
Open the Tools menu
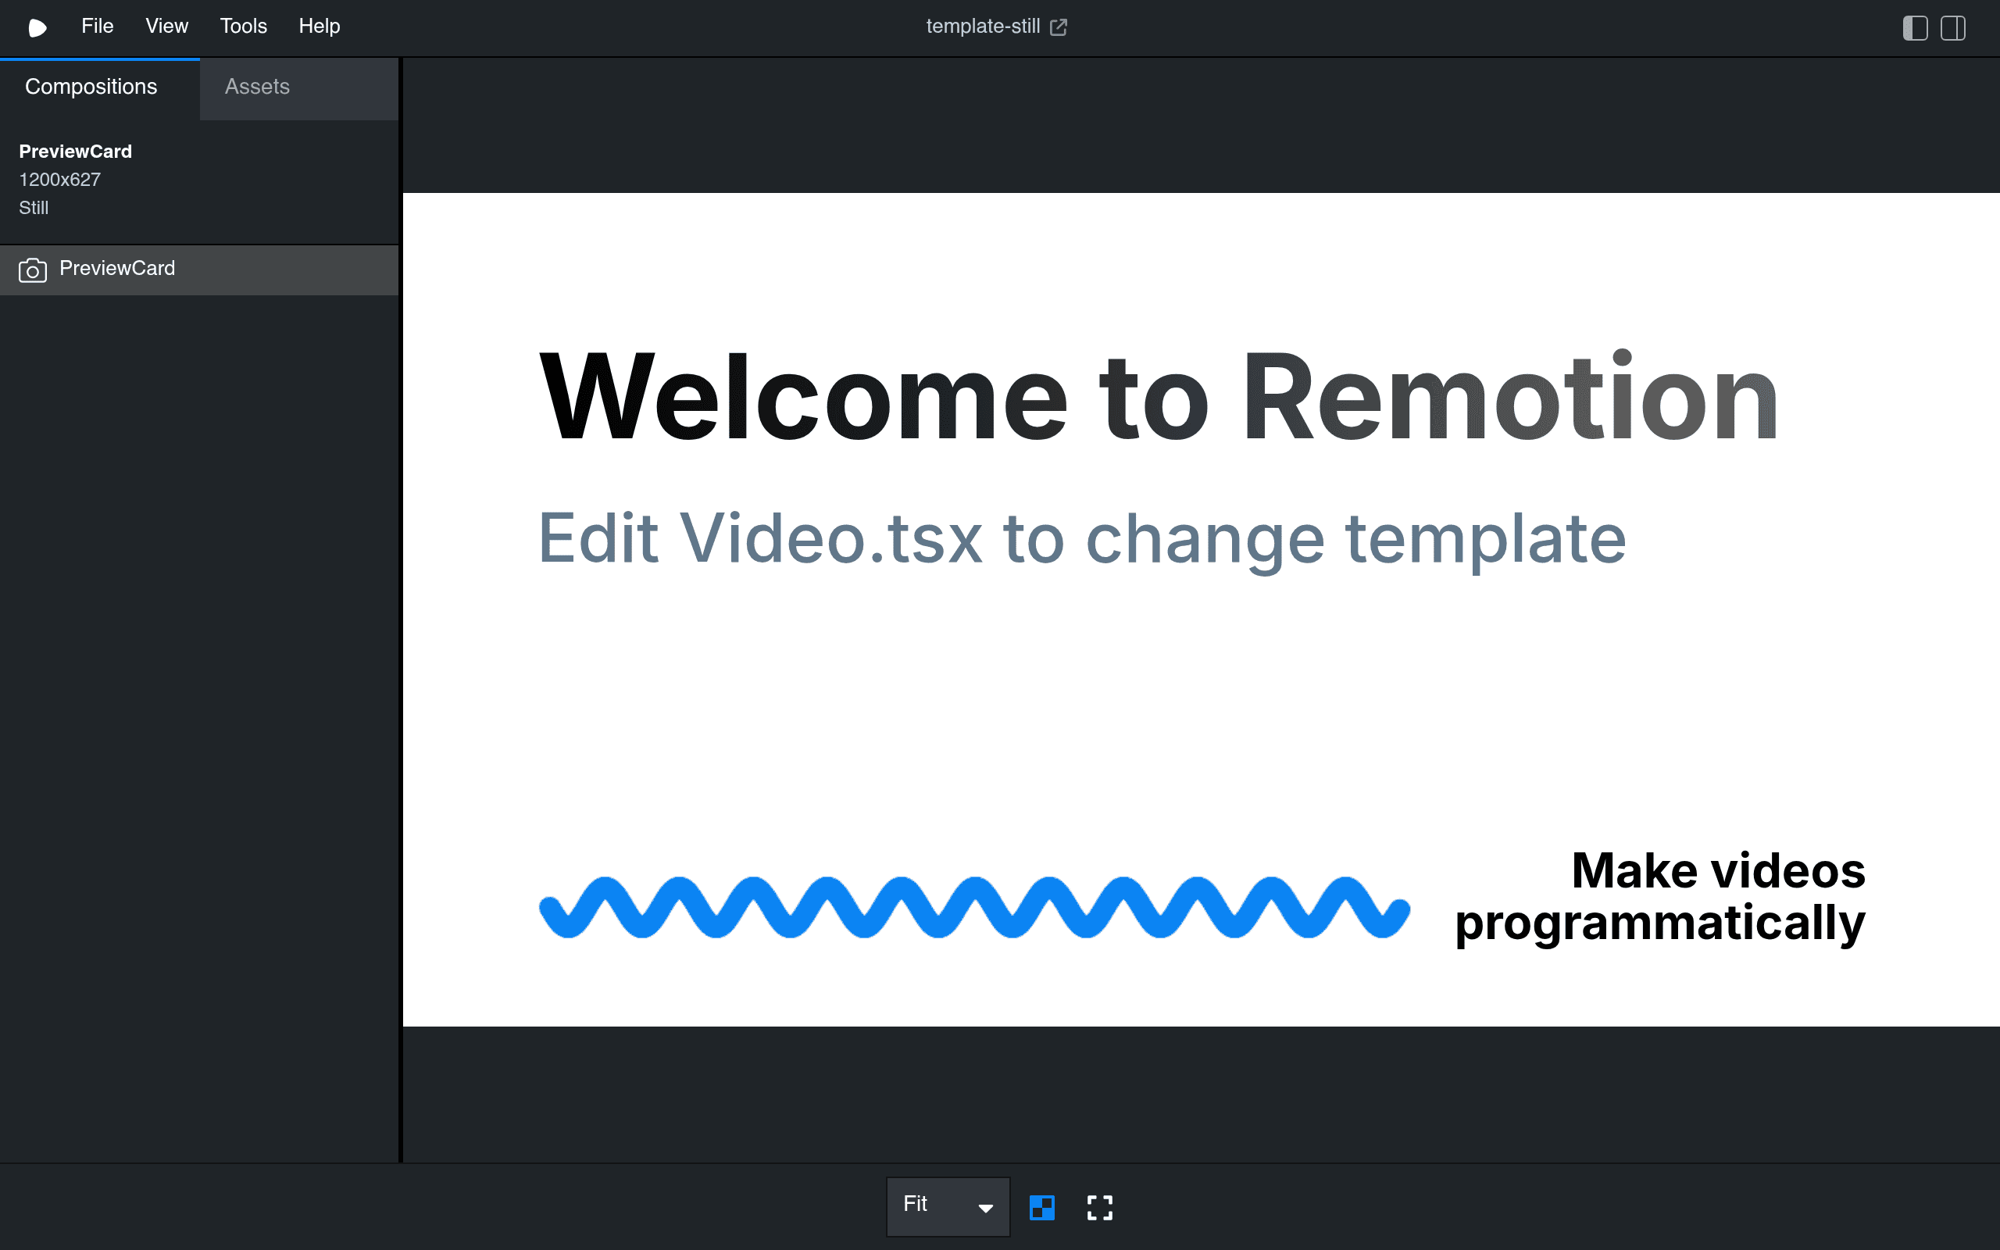tap(243, 27)
